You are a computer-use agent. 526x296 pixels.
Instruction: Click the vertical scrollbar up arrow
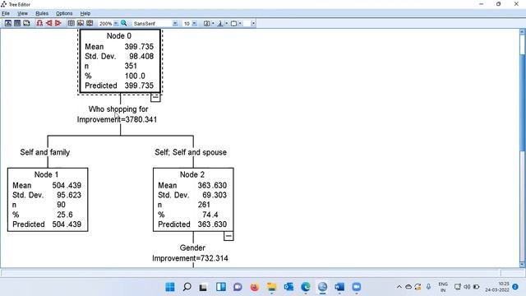(x=523, y=32)
